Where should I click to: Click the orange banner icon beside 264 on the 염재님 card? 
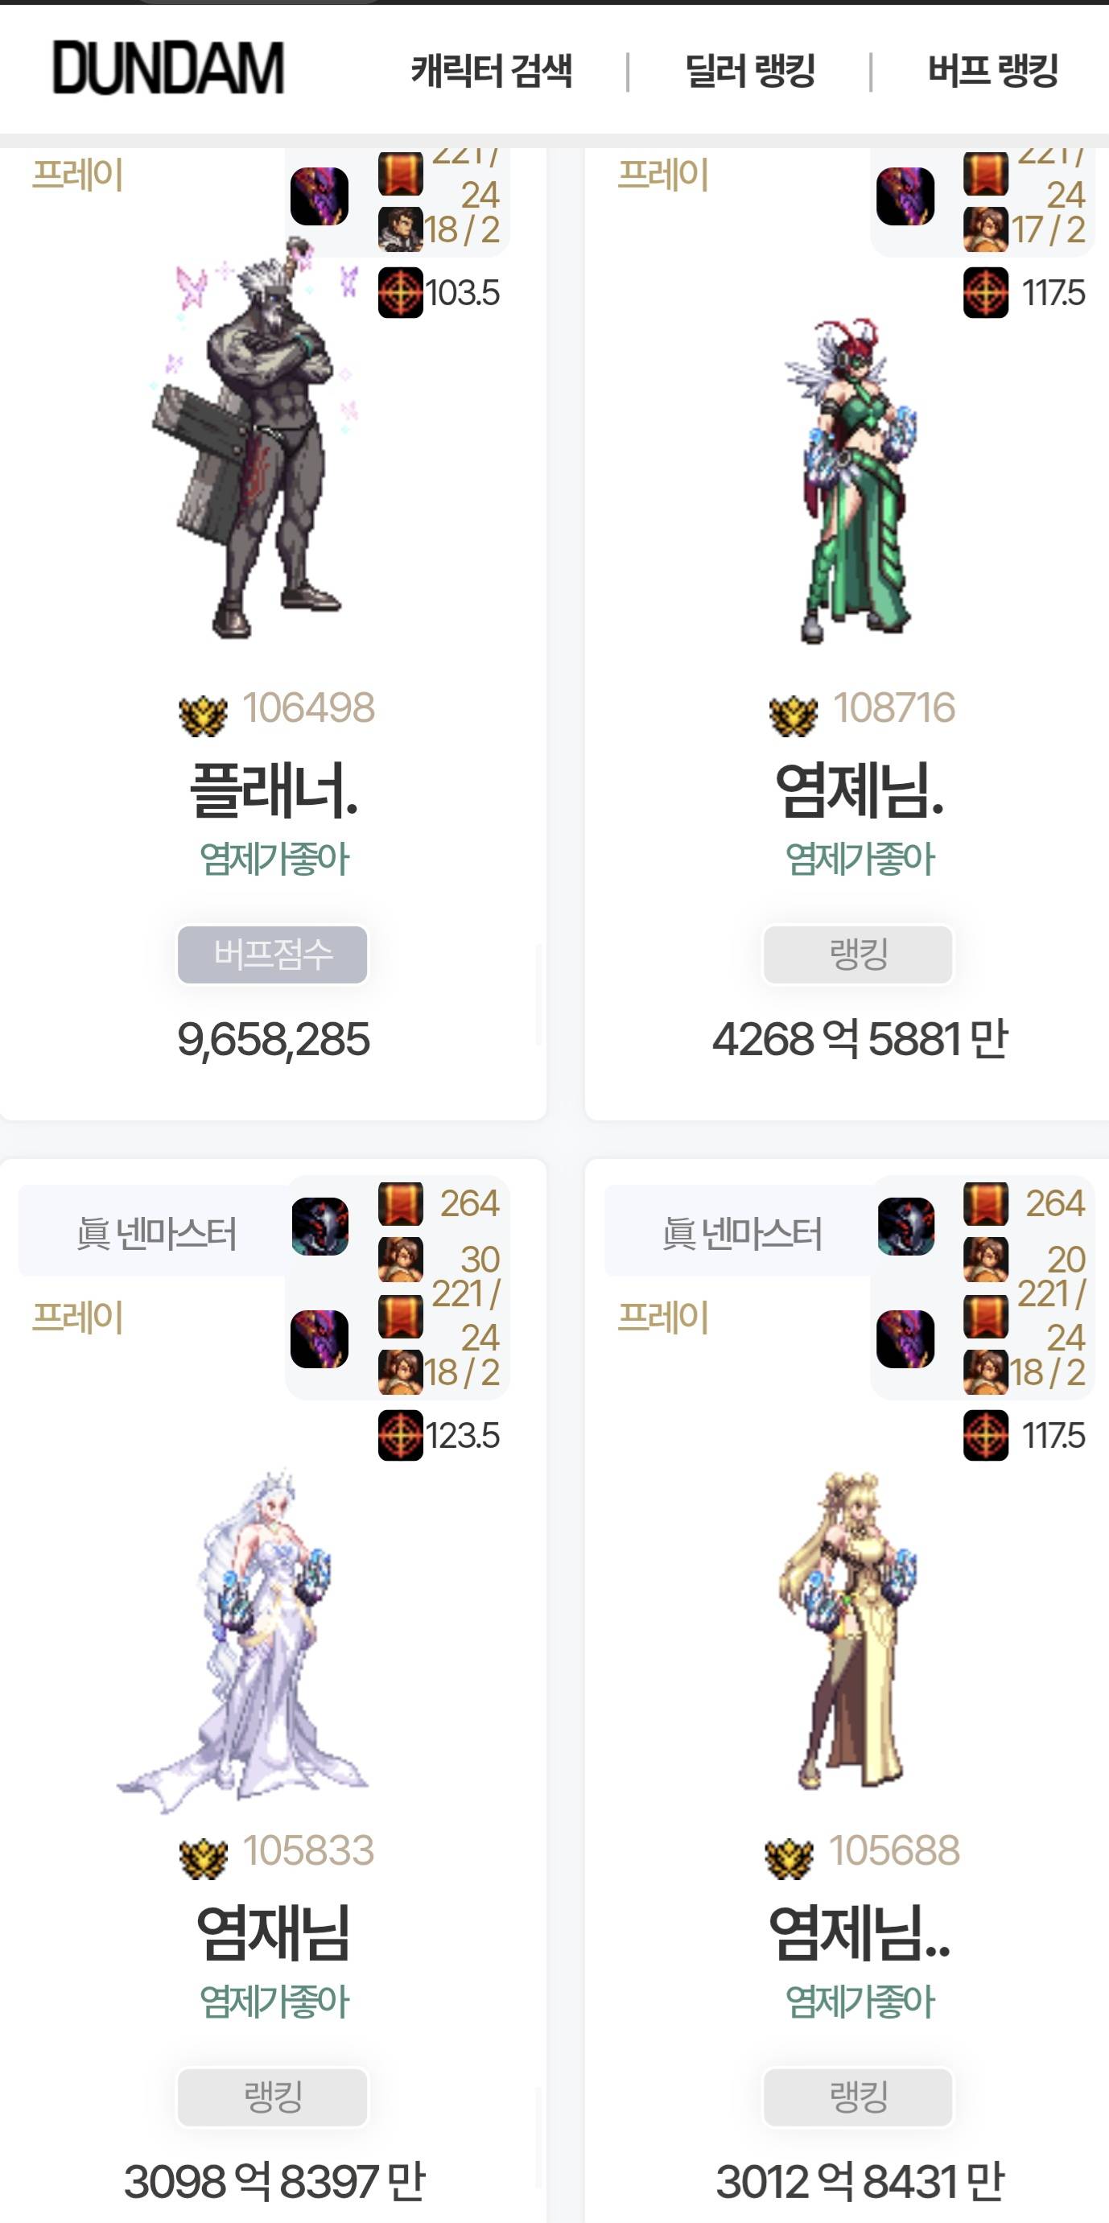[401, 1204]
